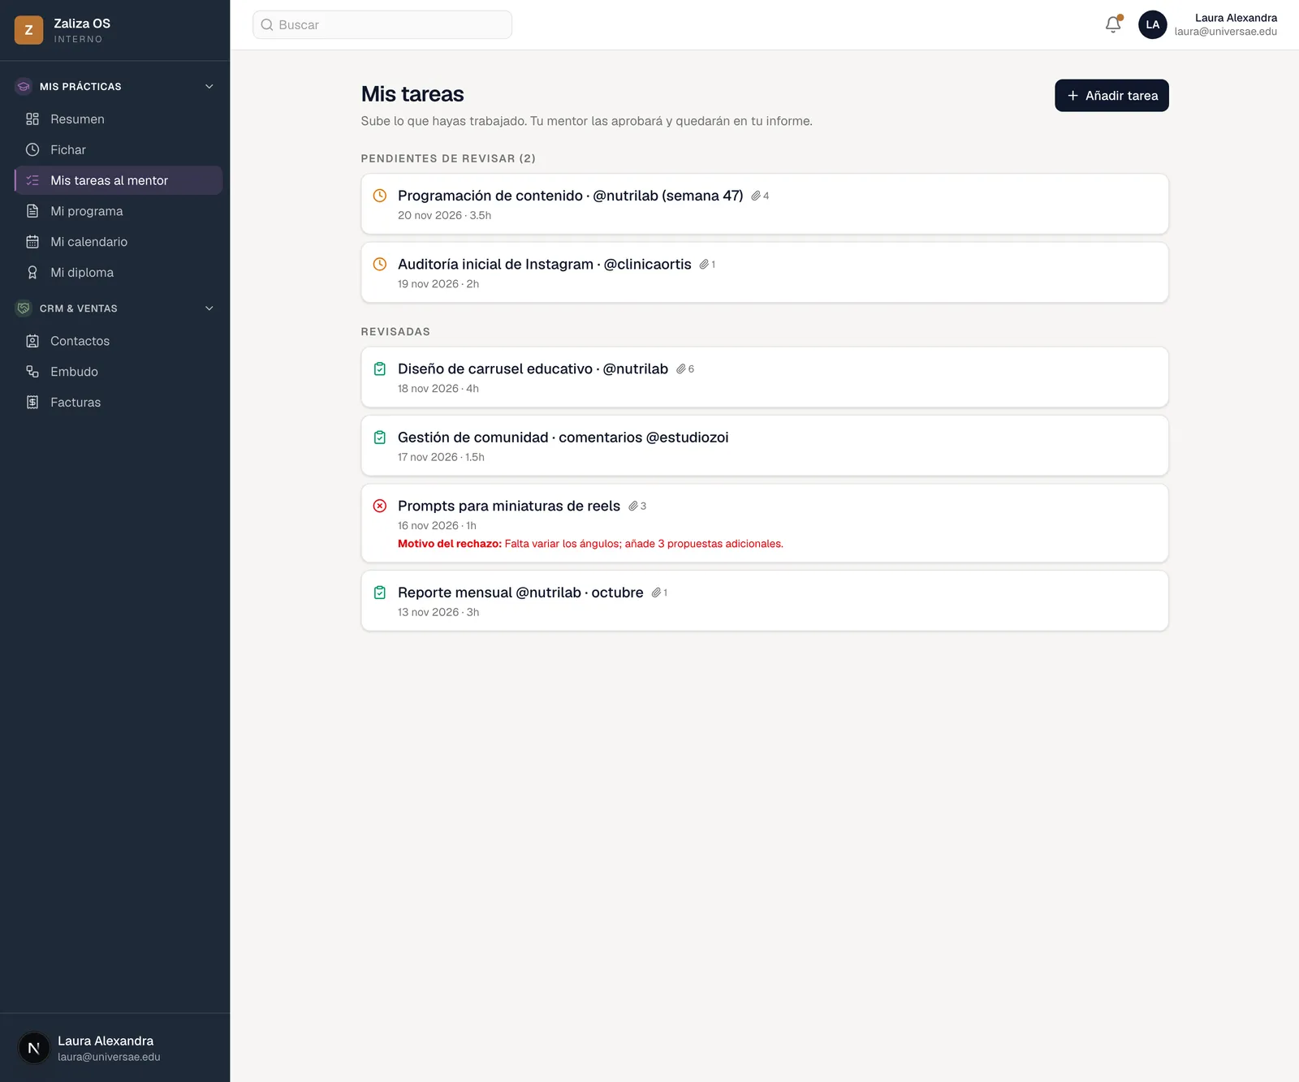Click the Embudo funnel icon

point(32,372)
